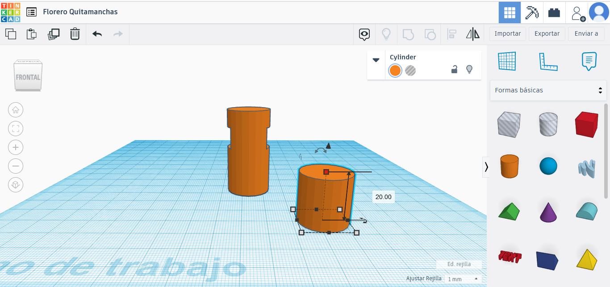This screenshot has height=287, width=610.
Task: Collapse the shapes side panel chevron
Action: pyautogui.click(x=486, y=167)
